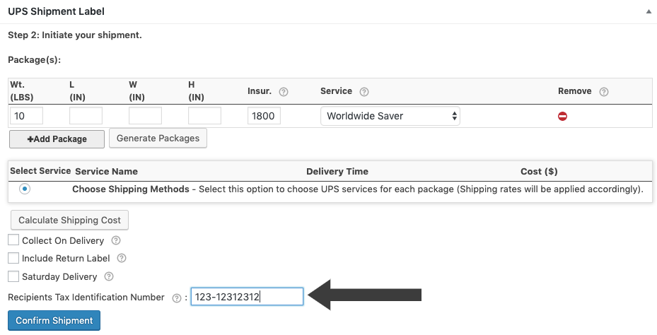Click the Include Return Label text
The height and width of the screenshot is (335, 657).
pyautogui.click(x=66, y=259)
